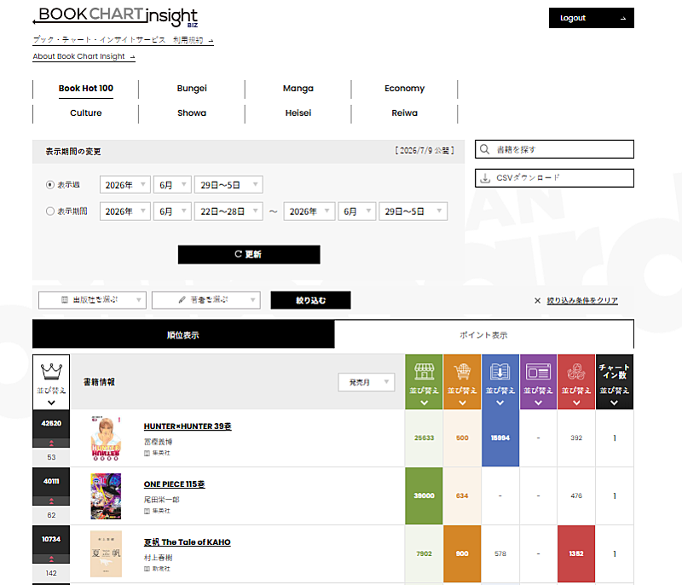This screenshot has width=682, height=585.
Task: Click the CSVダウンロード button
Action: tap(554, 178)
